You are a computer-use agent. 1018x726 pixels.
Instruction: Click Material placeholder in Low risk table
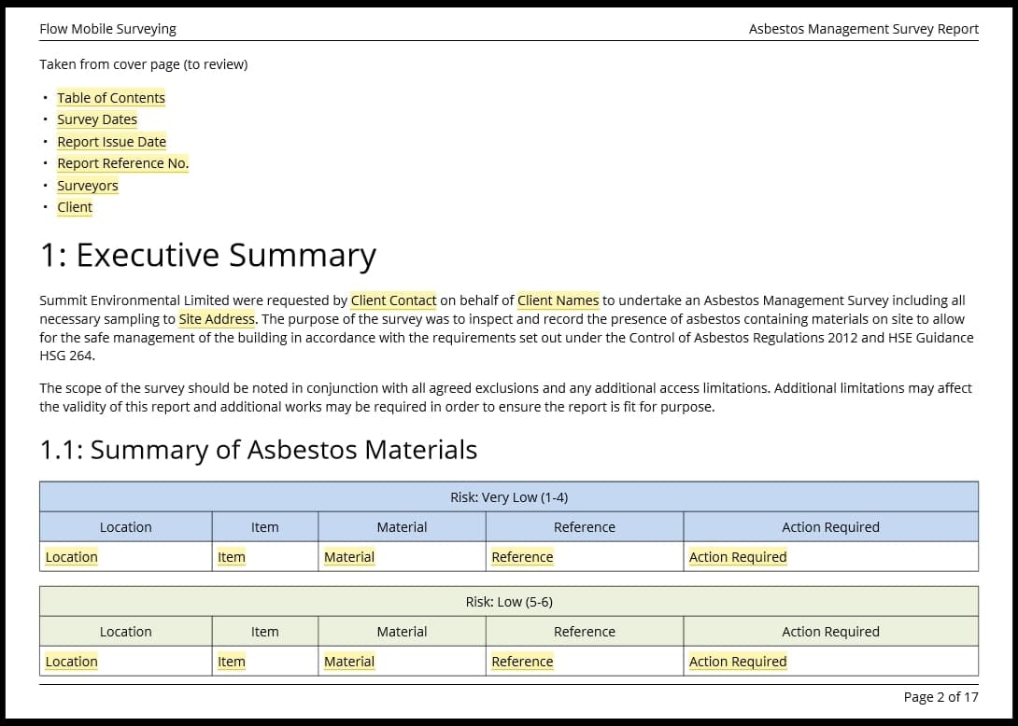click(x=349, y=661)
